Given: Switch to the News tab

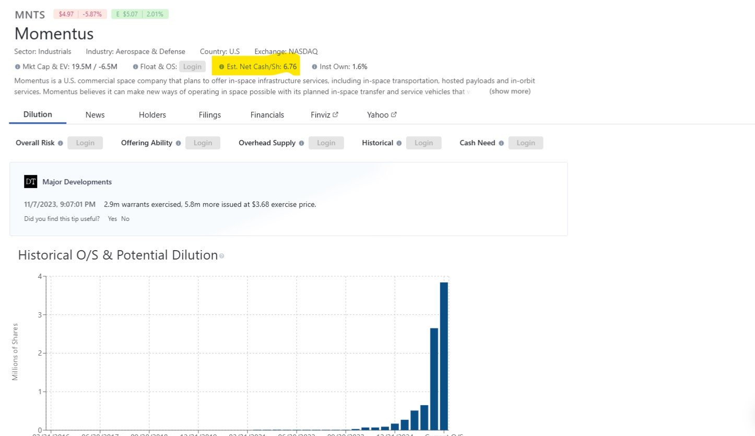Looking at the screenshot, I should click(95, 115).
